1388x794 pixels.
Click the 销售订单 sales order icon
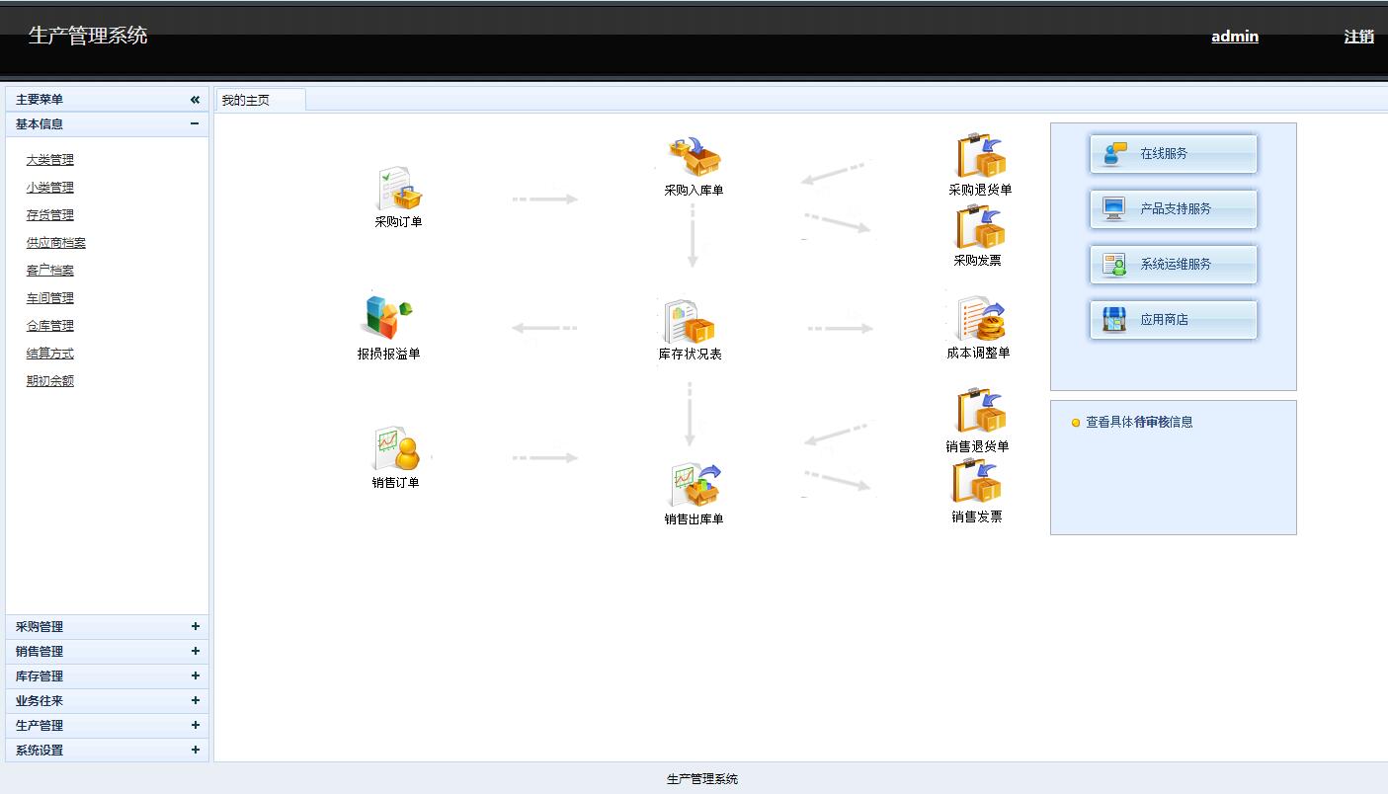click(x=396, y=450)
